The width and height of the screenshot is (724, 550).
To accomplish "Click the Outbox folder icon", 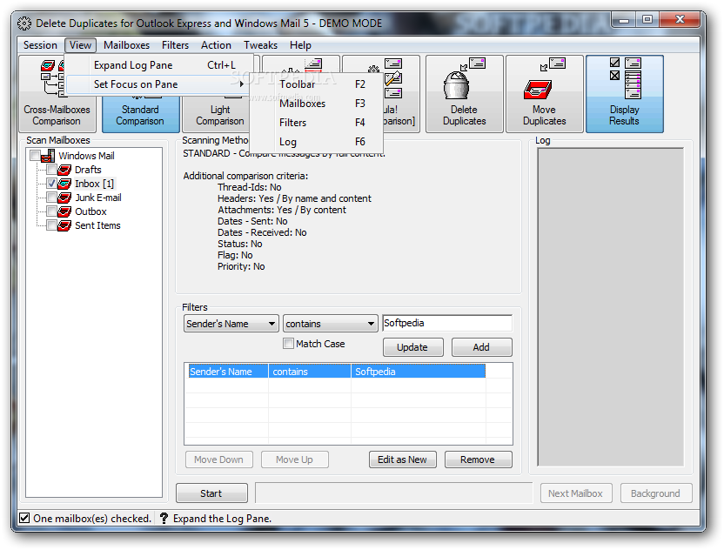I will pos(64,211).
